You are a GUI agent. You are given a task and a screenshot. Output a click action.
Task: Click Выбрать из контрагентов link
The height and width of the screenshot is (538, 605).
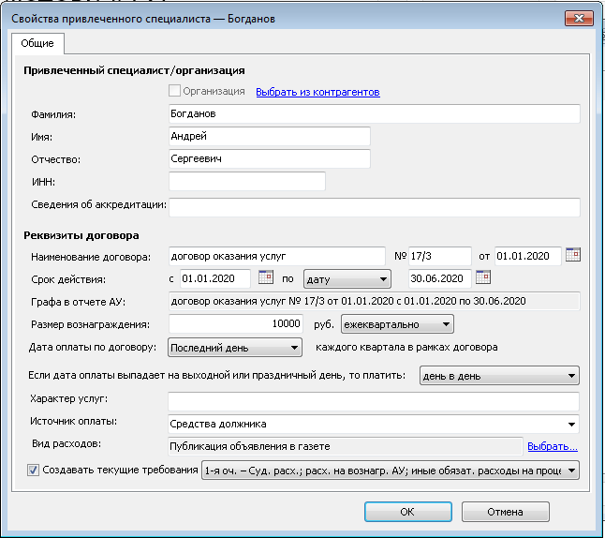point(317,92)
